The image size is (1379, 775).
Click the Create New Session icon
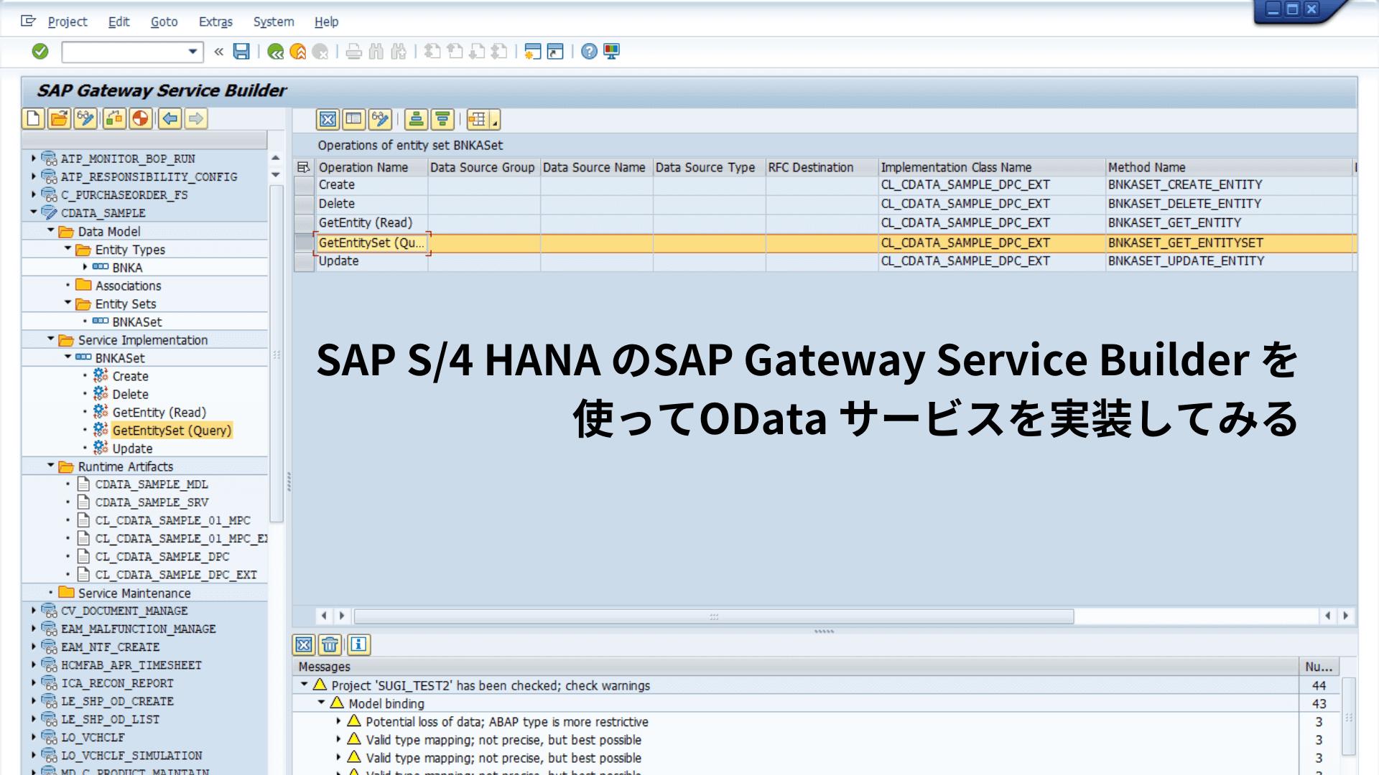click(532, 51)
